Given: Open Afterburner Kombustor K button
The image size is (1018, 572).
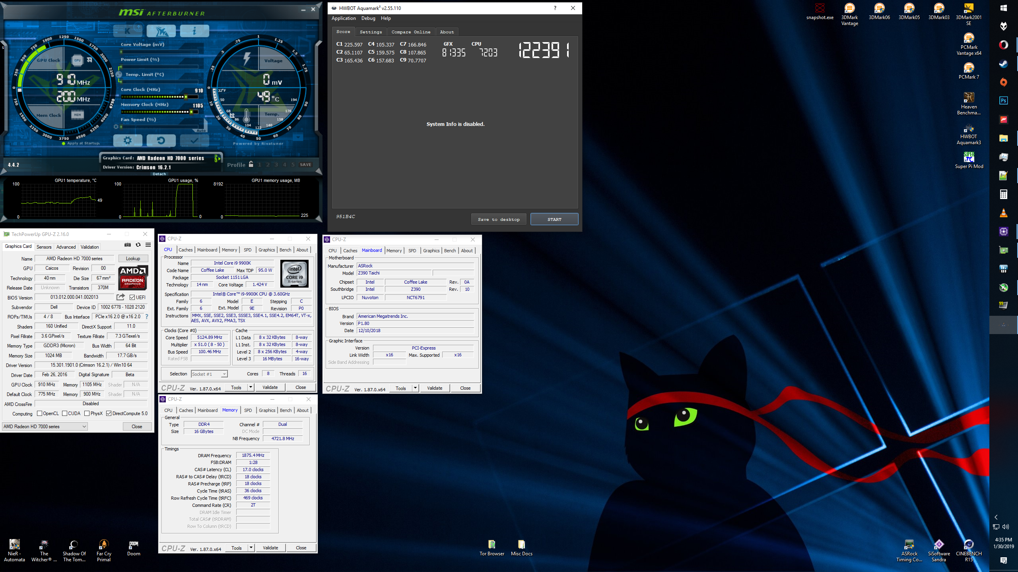Looking at the screenshot, I should point(128,31).
